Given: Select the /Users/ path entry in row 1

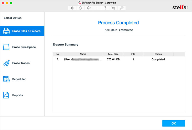Looking at the screenshot, I should click(x=82, y=59).
